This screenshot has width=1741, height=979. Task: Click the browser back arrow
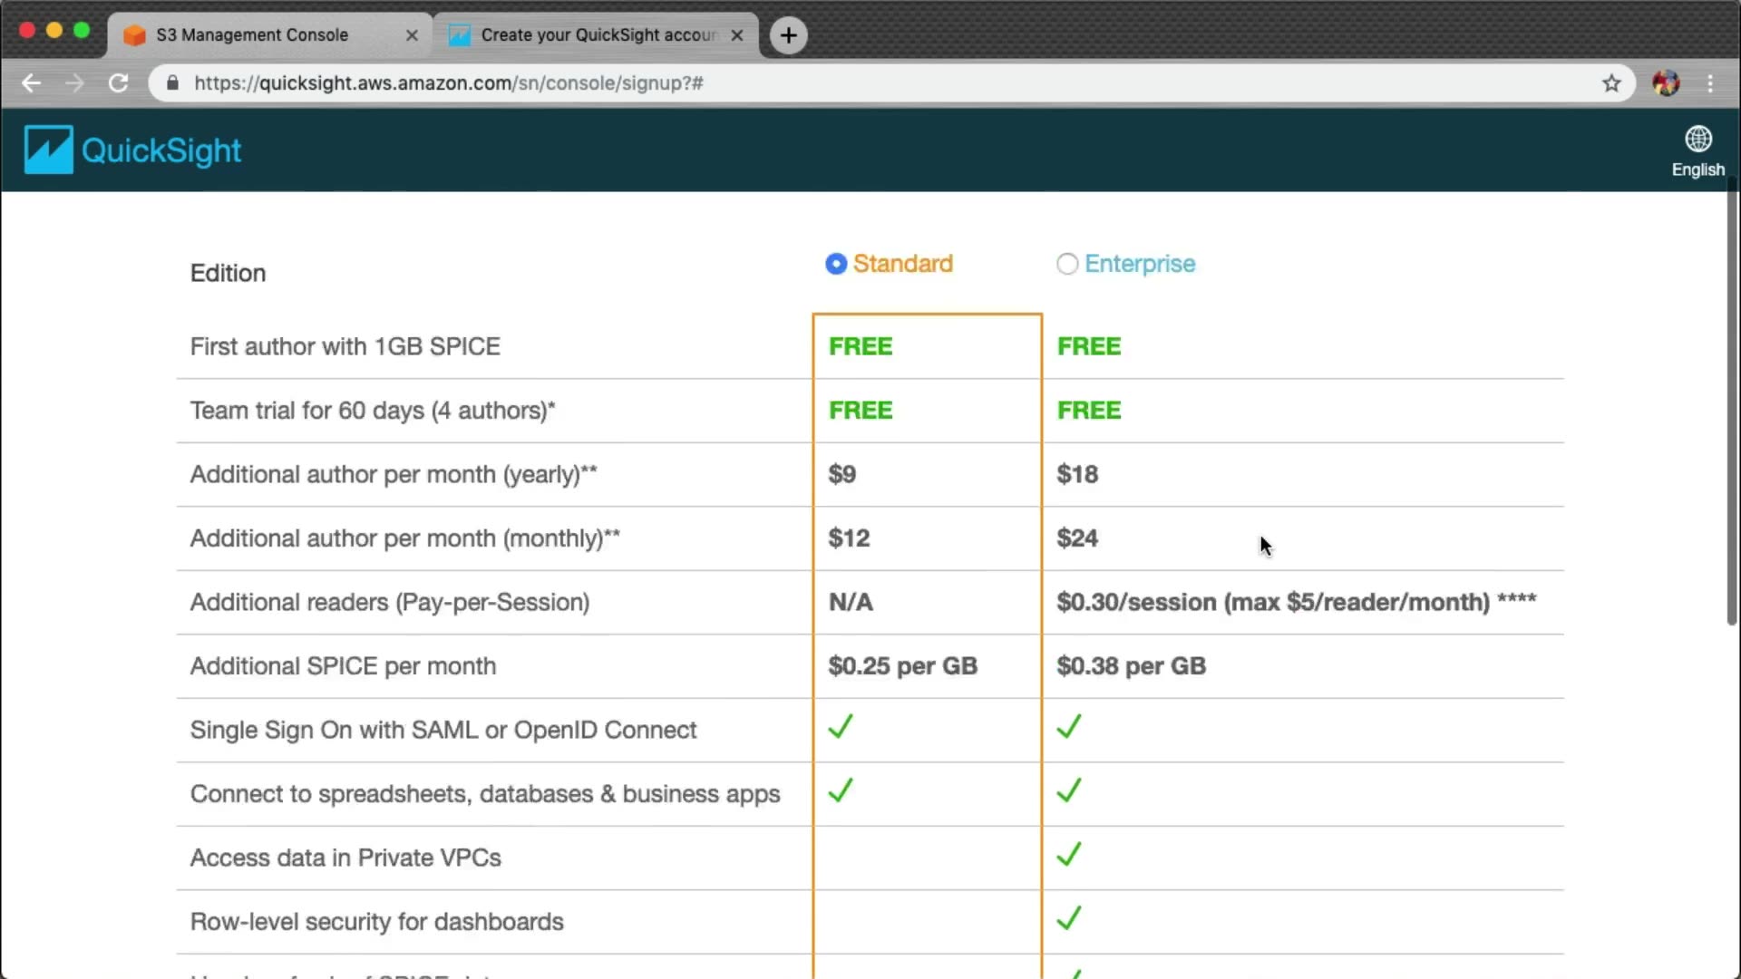point(32,83)
